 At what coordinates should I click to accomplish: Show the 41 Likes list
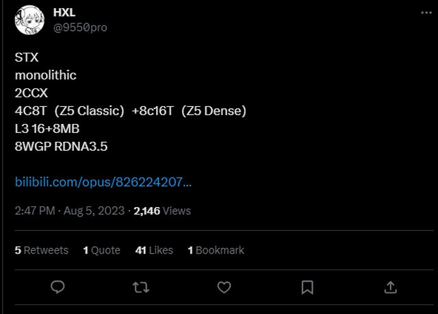click(x=154, y=250)
